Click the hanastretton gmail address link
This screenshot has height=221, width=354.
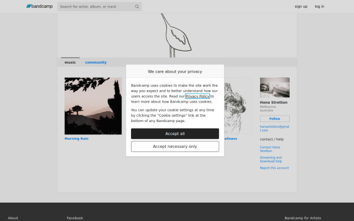pos(274,128)
